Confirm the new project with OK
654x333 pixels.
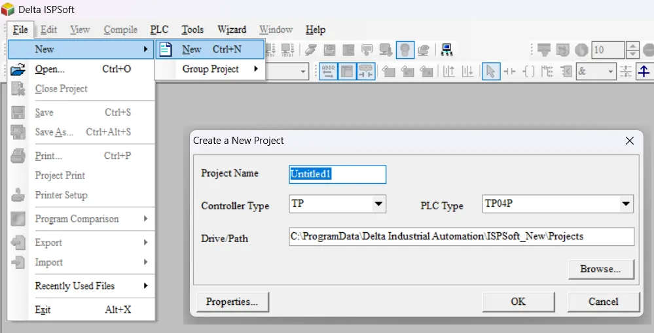(518, 302)
